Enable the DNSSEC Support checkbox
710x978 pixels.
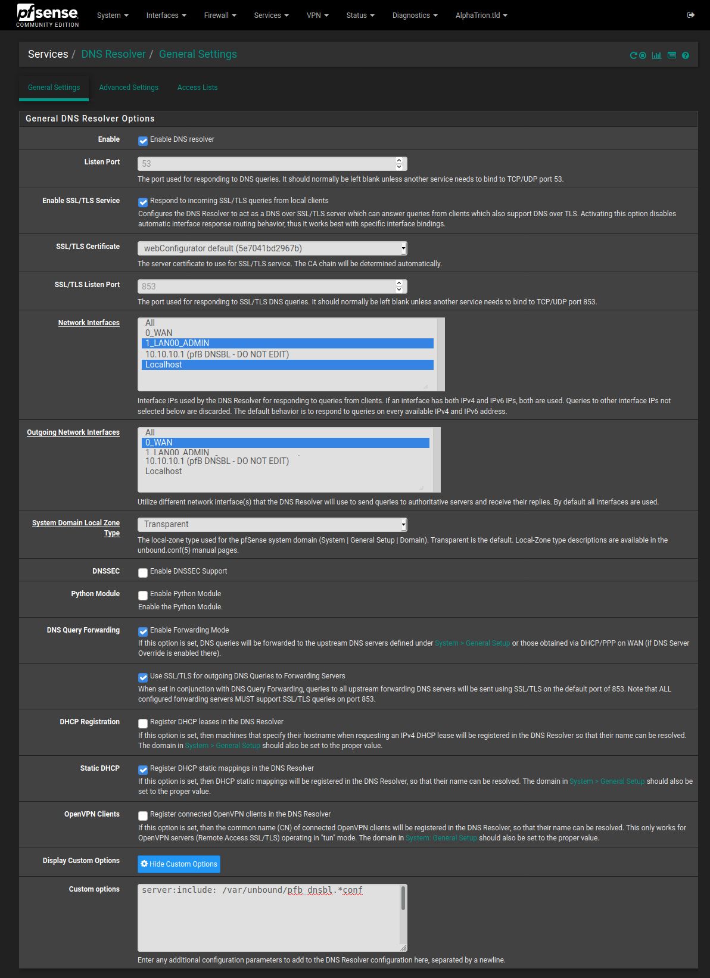point(143,572)
